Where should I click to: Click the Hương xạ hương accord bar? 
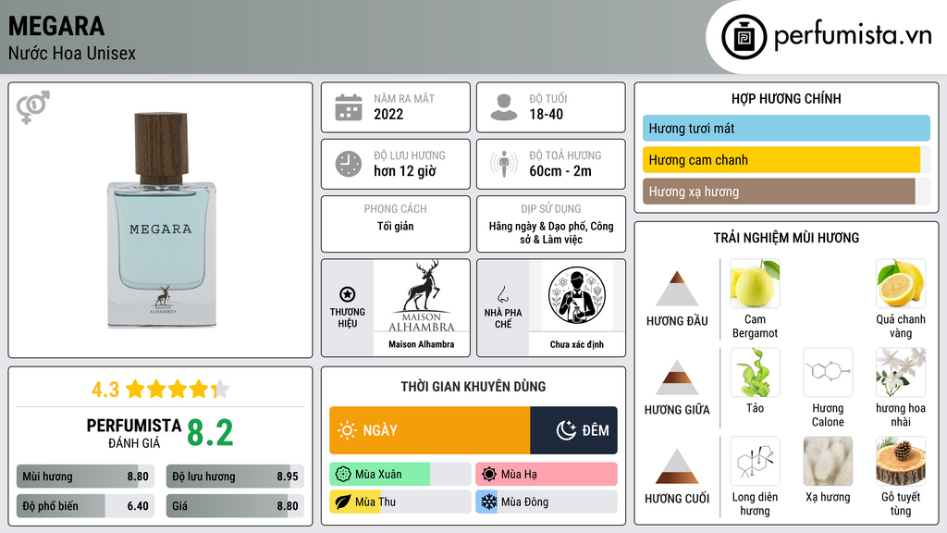click(x=786, y=191)
